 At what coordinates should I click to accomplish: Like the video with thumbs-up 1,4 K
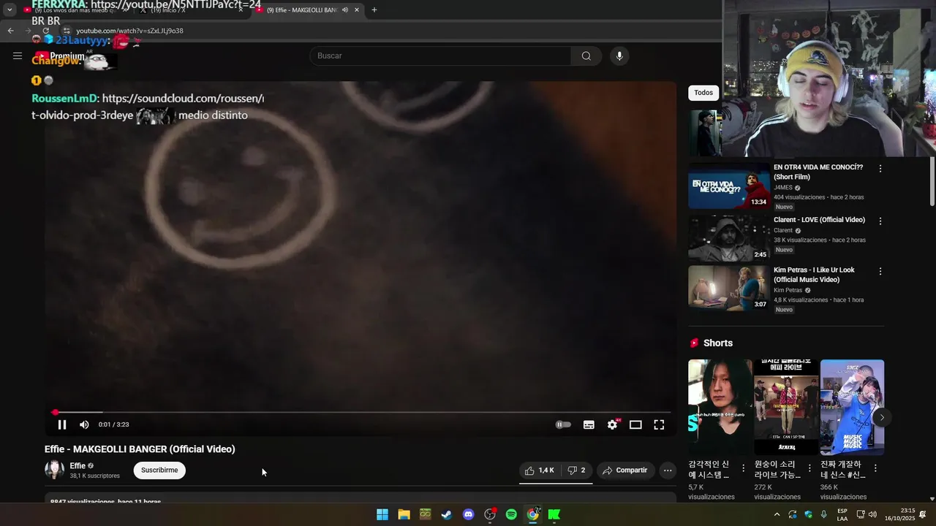click(540, 470)
